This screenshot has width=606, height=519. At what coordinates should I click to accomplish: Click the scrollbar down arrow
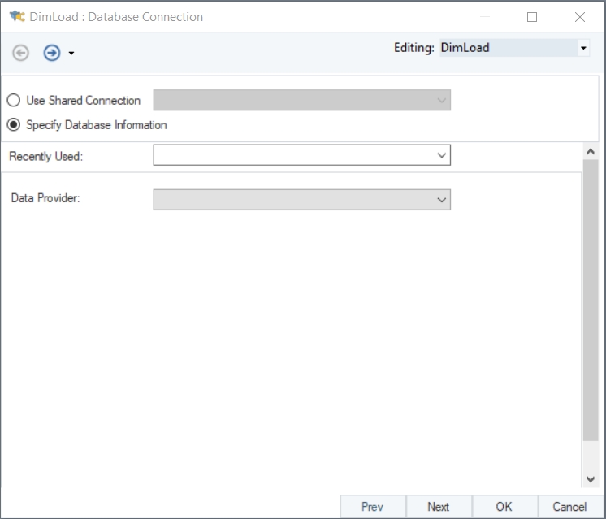[591, 479]
